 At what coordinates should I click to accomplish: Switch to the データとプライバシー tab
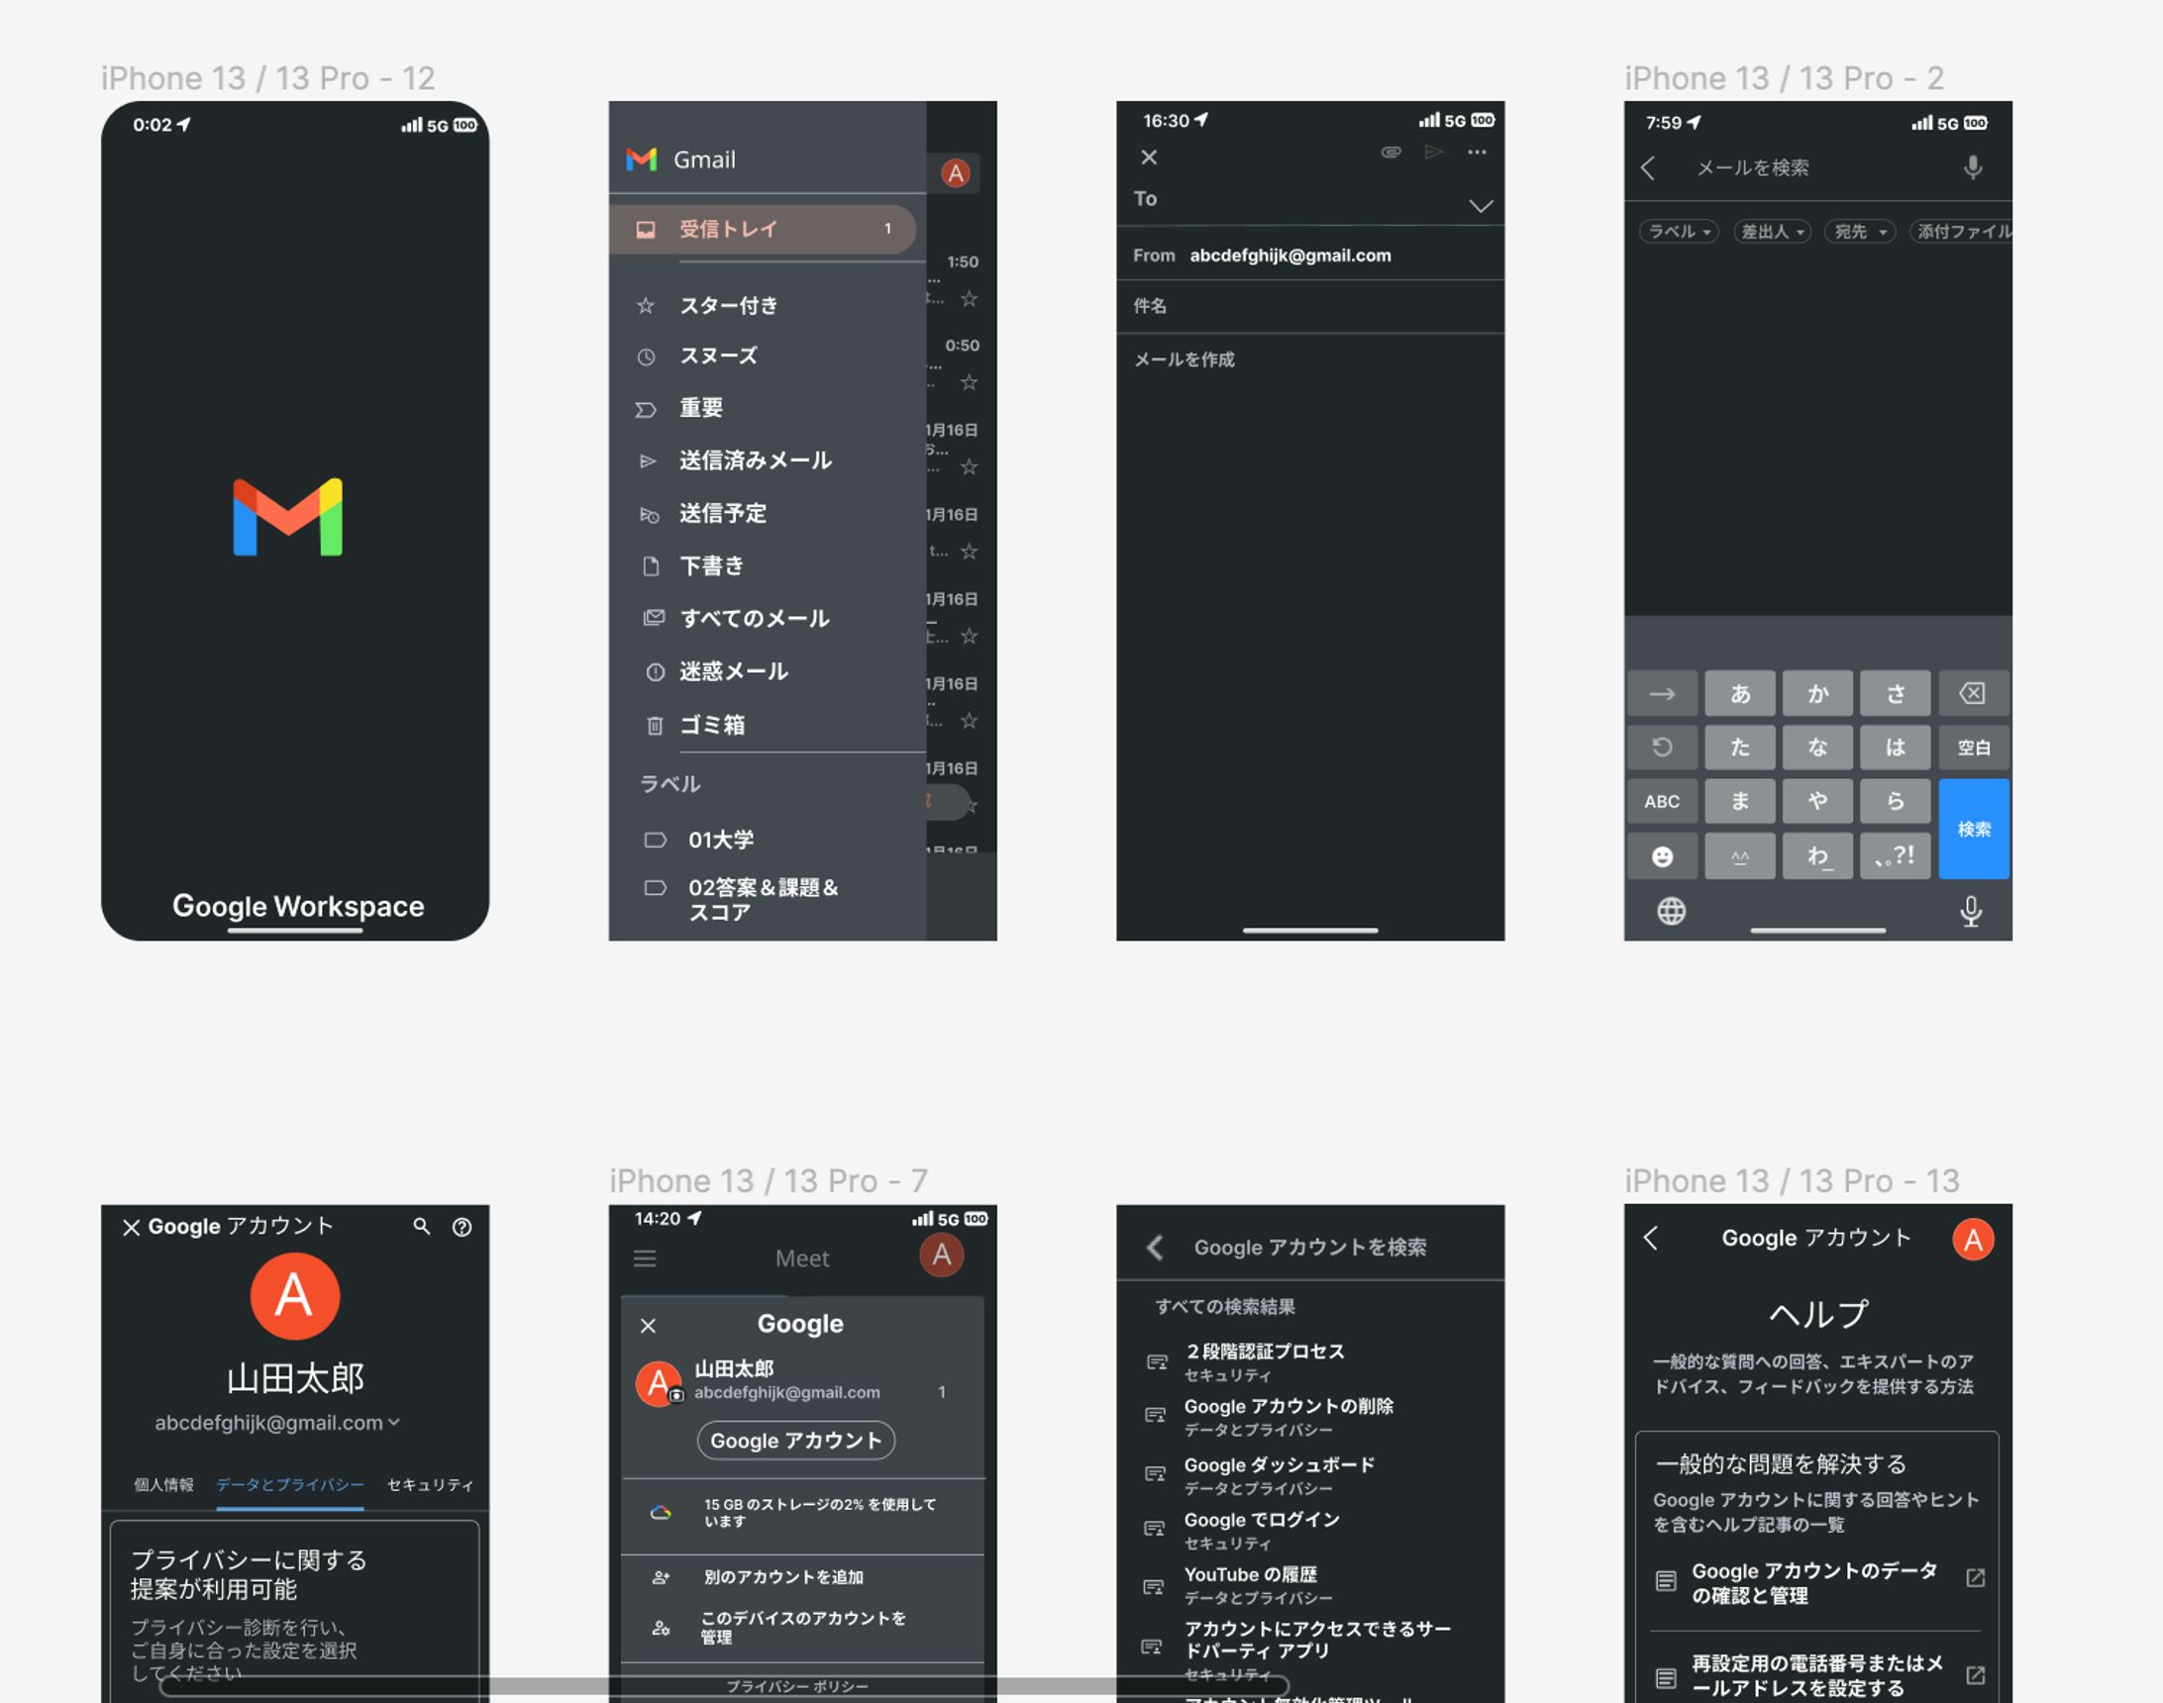[290, 1484]
